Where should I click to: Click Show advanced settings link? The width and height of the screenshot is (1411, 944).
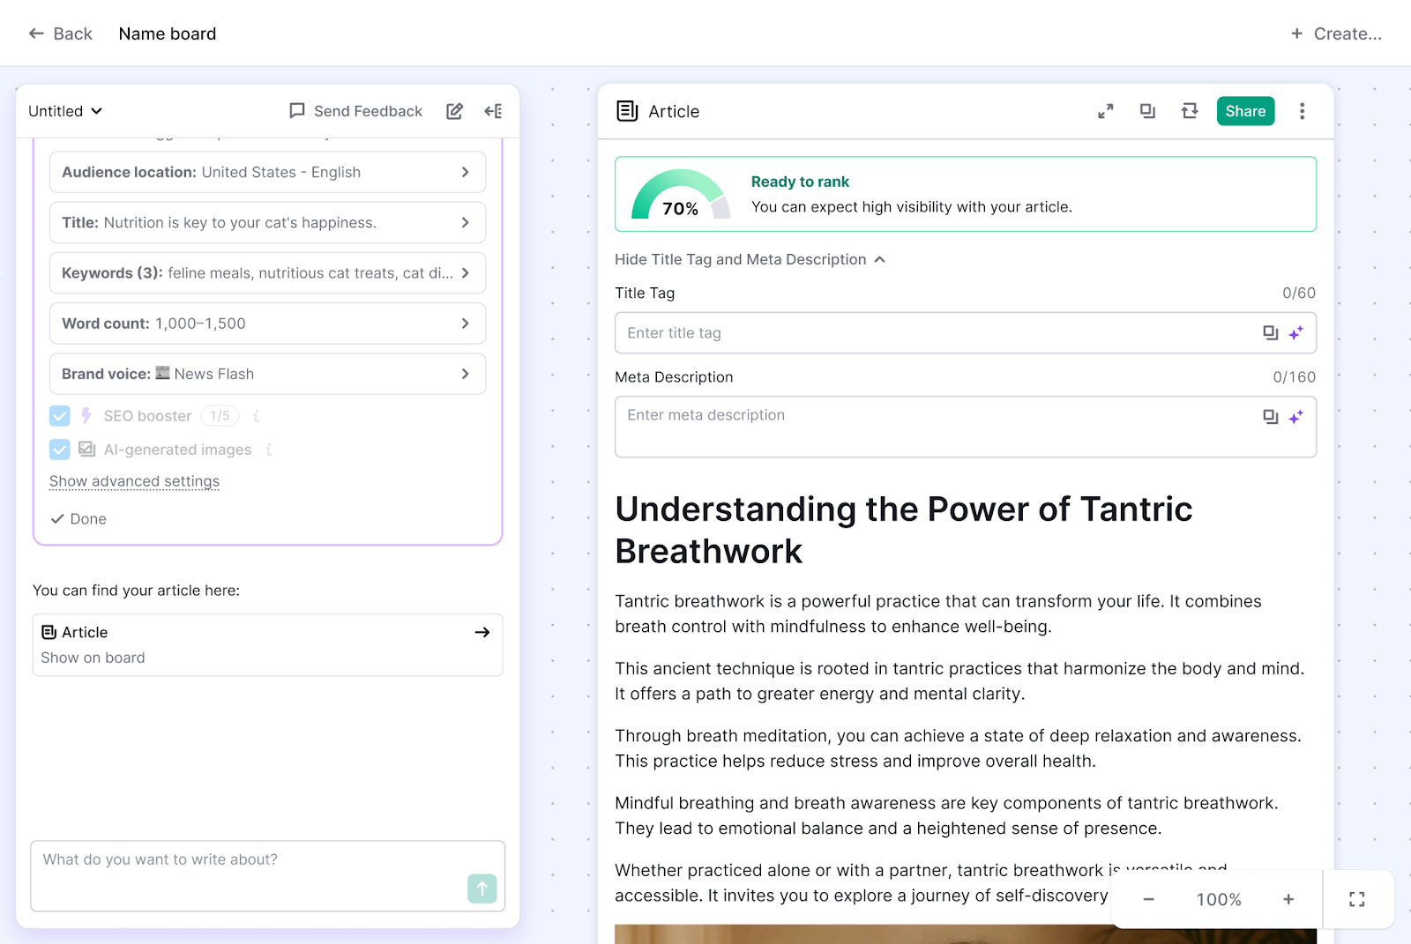click(134, 481)
